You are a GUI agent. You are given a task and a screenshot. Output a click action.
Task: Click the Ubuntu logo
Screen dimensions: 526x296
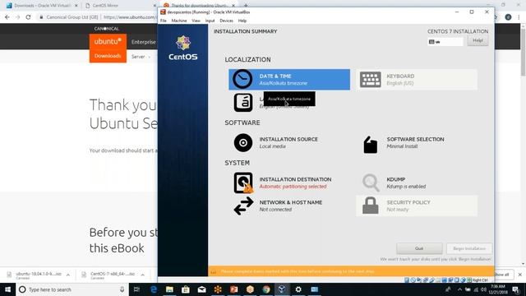108,42
